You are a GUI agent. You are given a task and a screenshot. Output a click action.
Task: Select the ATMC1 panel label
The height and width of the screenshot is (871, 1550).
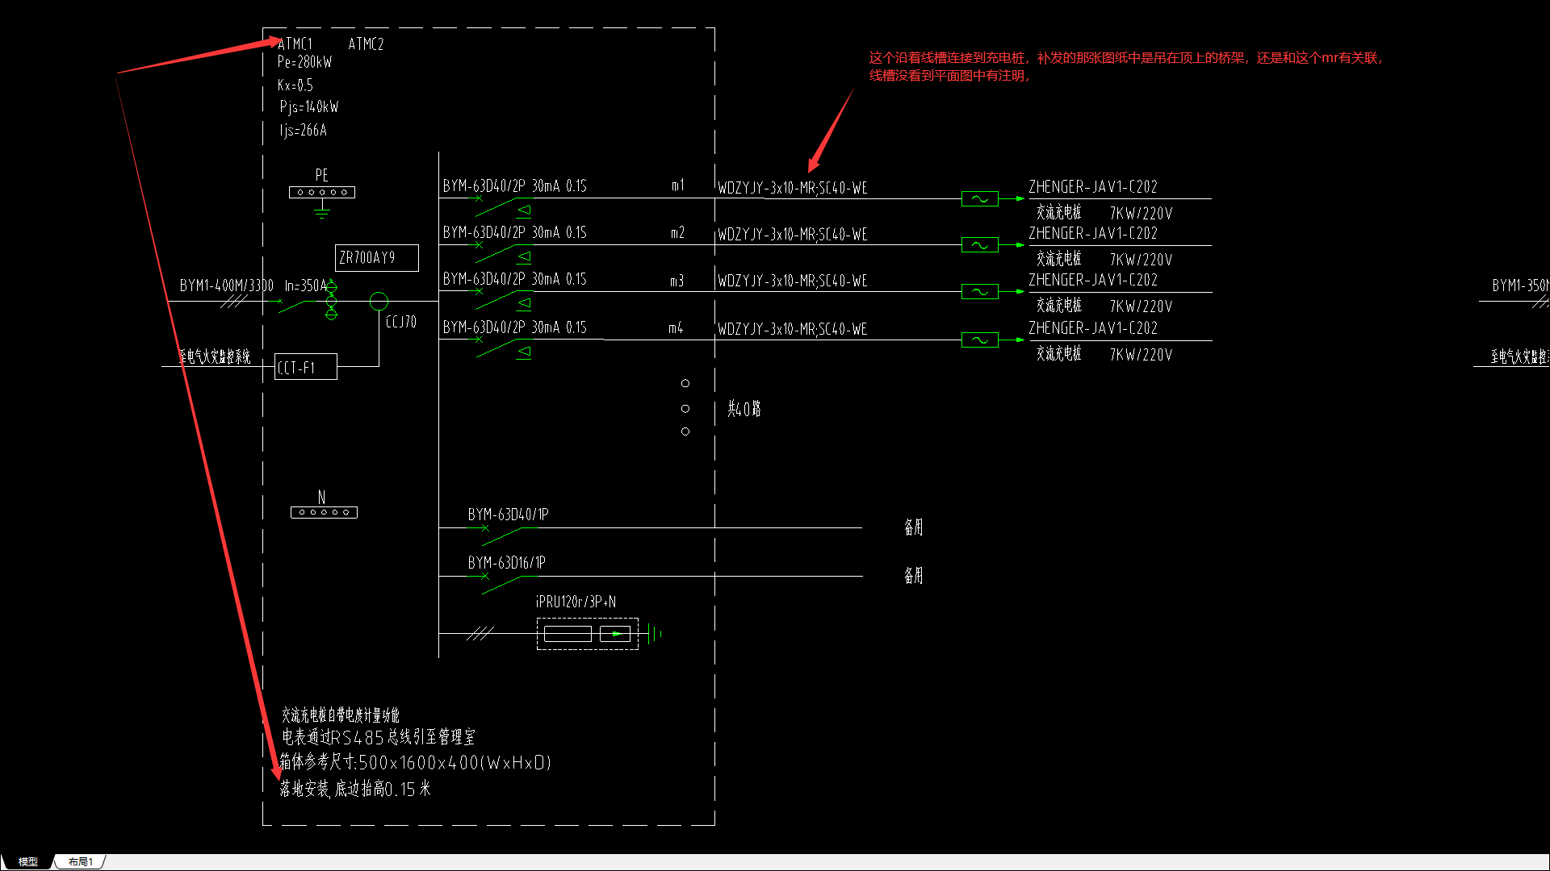(295, 44)
